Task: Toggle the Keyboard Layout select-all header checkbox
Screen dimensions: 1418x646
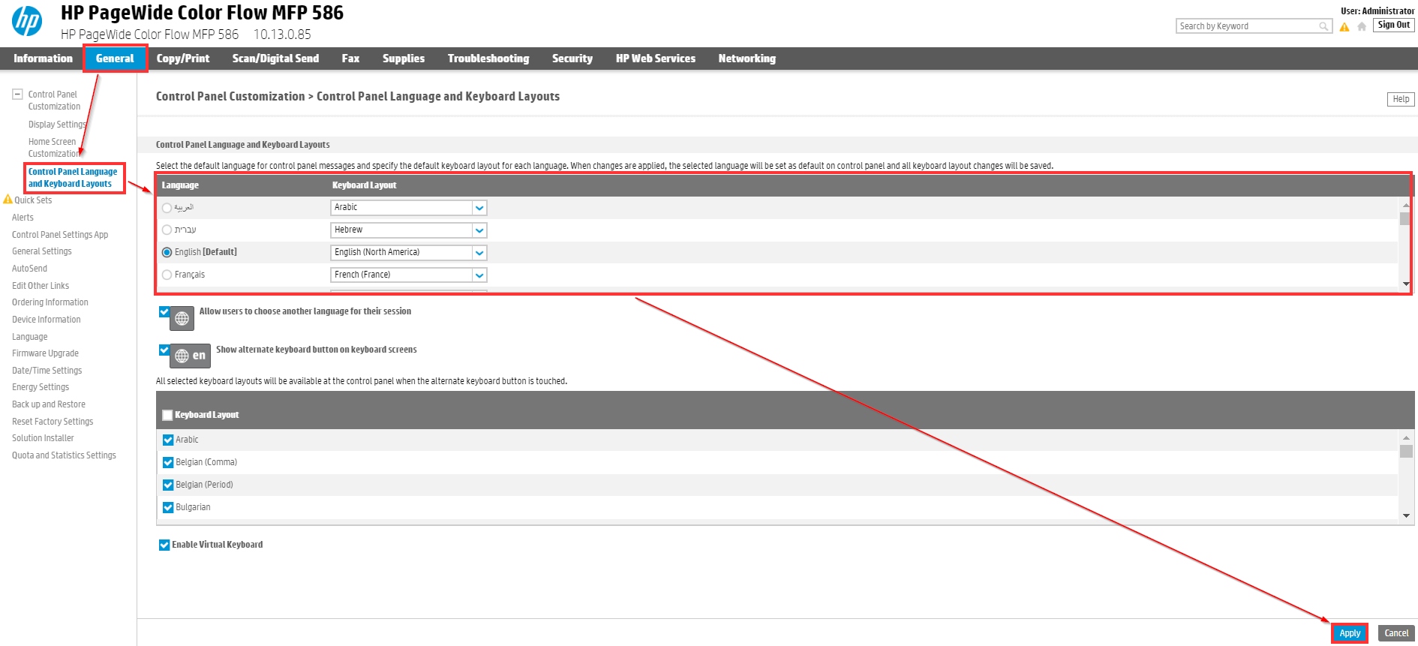Action: click(x=168, y=415)
